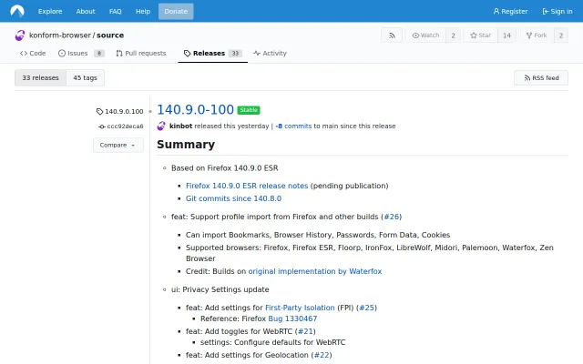Click 'Based on Firefox 140.9.0 ESR' text
Viewport: 583px width, 364px height.
(x=225, y=167)
